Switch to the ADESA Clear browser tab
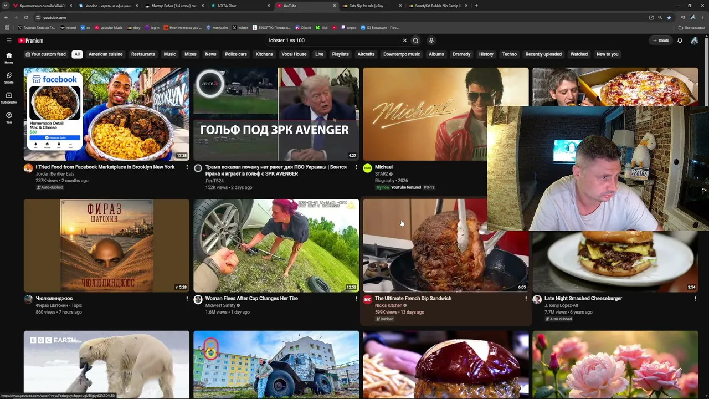Image resolution: width=709 pixels, height=399 pixels. coord(240,6)
